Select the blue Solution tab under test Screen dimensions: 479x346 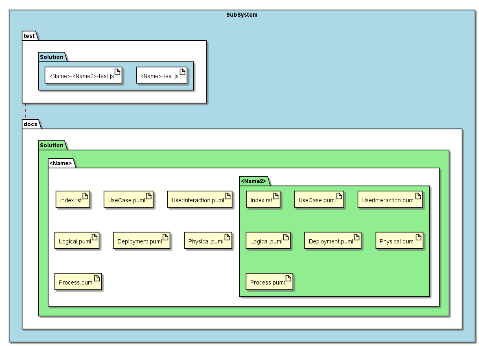[52, 57]
